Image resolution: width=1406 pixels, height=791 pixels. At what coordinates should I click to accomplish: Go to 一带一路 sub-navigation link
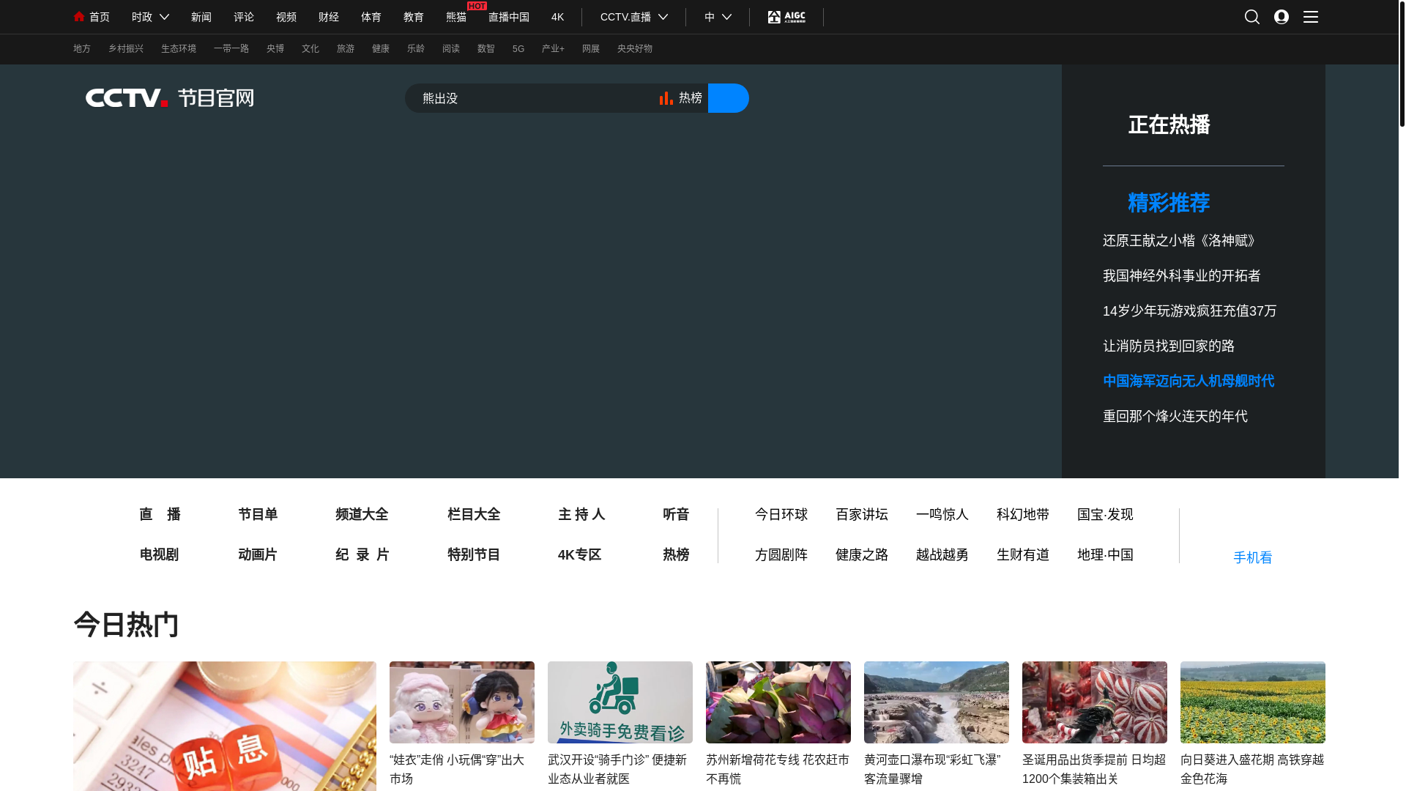231,48
